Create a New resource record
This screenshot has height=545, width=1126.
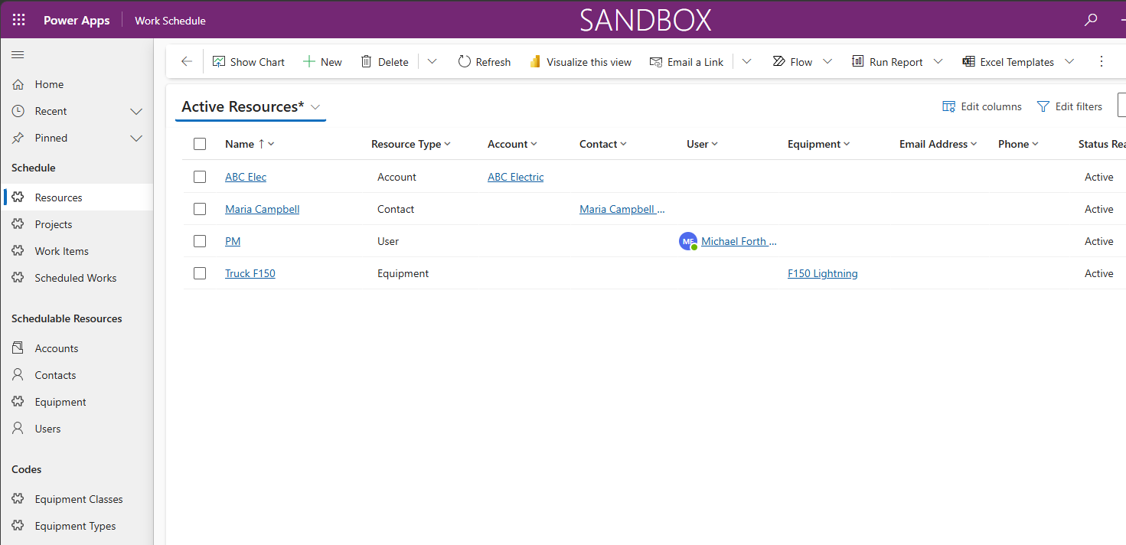point(322,62)
